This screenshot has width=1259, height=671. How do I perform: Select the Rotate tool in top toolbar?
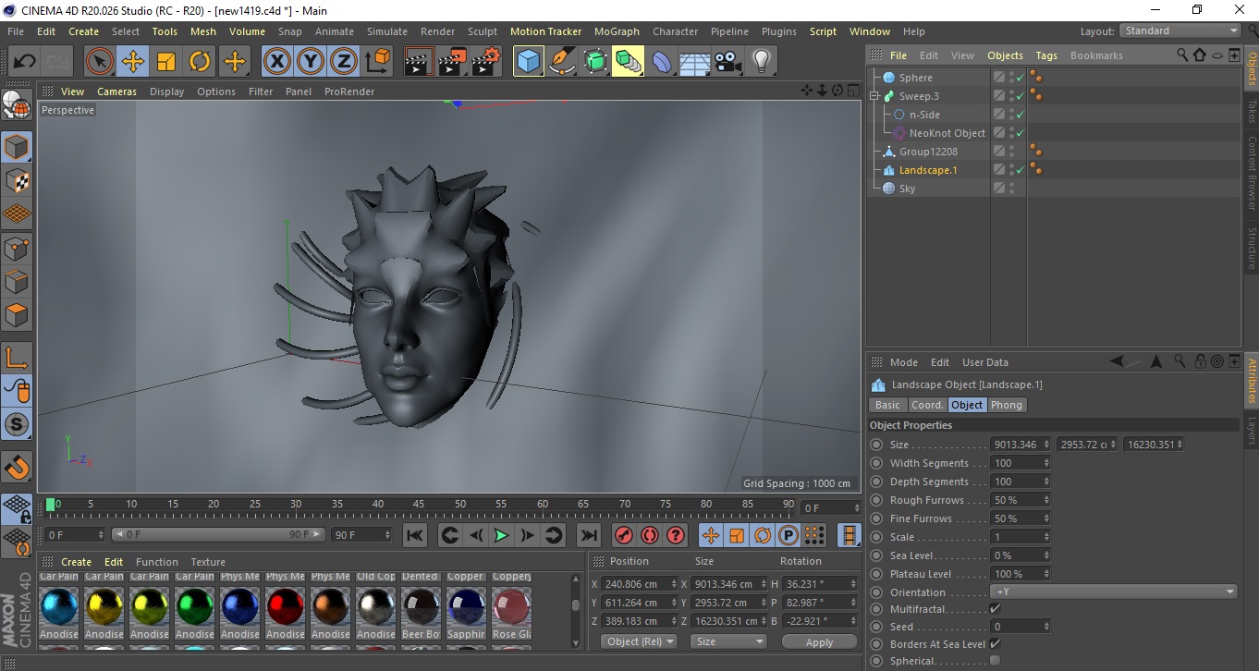coord(200,62)
